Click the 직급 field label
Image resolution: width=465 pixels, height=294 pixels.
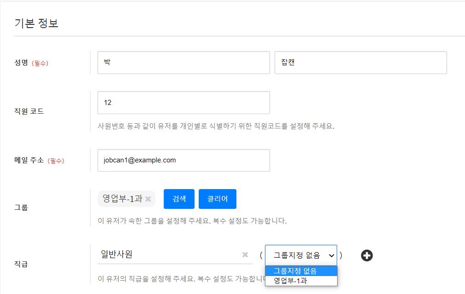click(x=21, y=264)
